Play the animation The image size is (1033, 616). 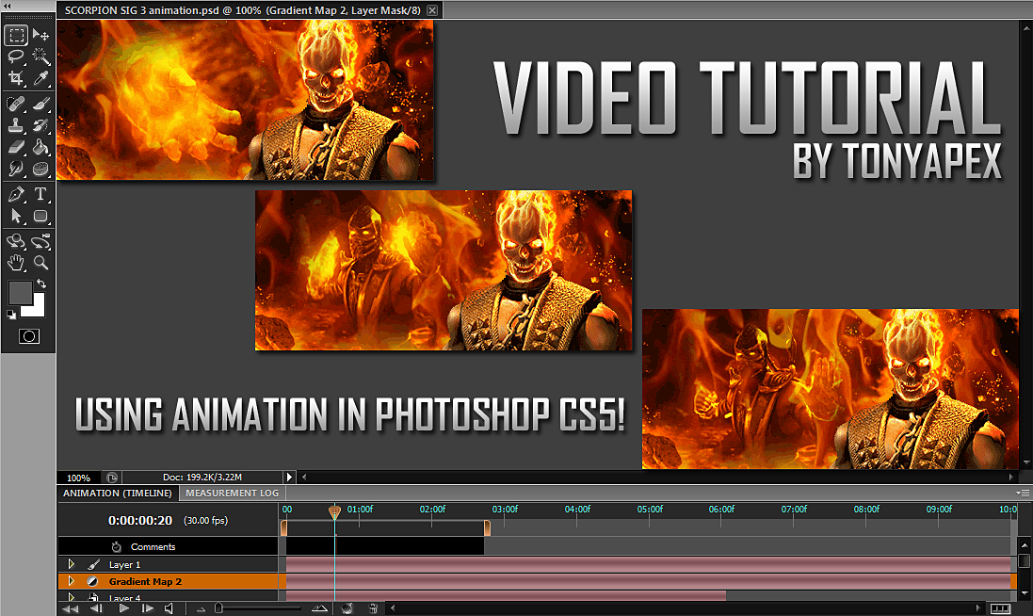tap(123, 608)
